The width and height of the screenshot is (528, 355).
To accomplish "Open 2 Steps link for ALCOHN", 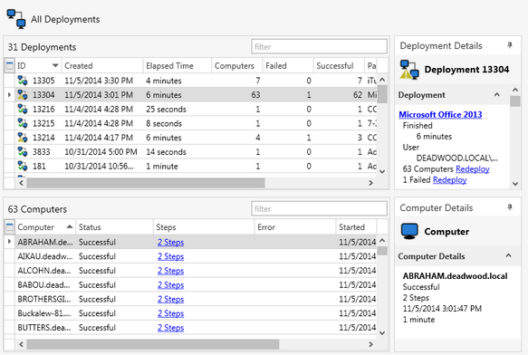I will 171,271.
